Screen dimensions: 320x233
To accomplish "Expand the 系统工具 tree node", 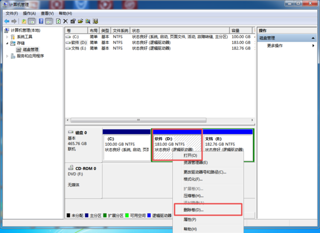I will click(x=7, y=37).
